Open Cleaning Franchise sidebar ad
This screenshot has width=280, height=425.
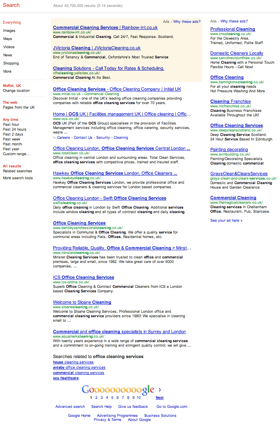click(x=231, y=101)
